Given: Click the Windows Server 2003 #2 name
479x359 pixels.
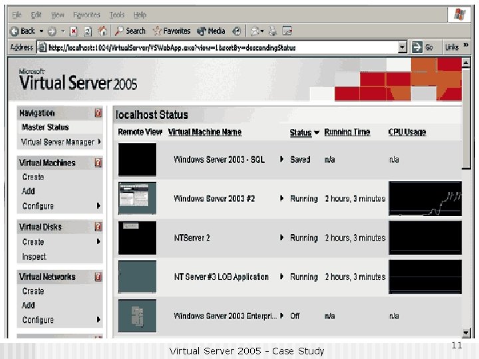Looking at the screenshot, I should pos(214,199).
